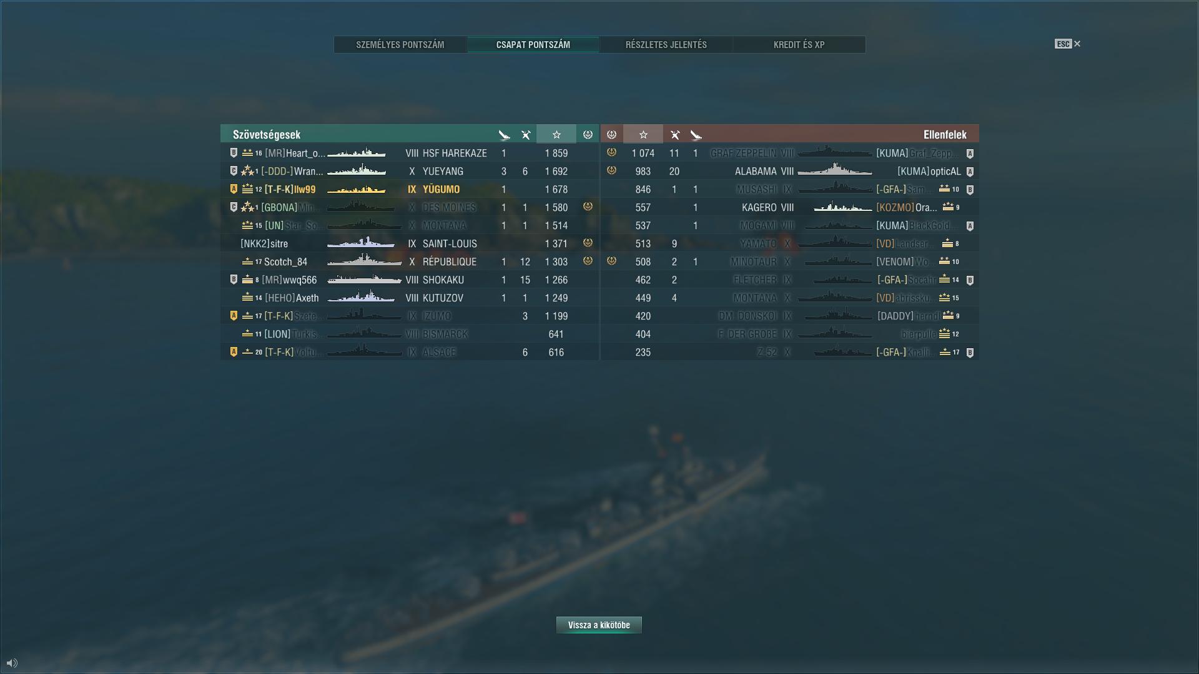The image size is (1199, 674).
Task: Select Scotch_84 République row
Action: tap(410, 261)
